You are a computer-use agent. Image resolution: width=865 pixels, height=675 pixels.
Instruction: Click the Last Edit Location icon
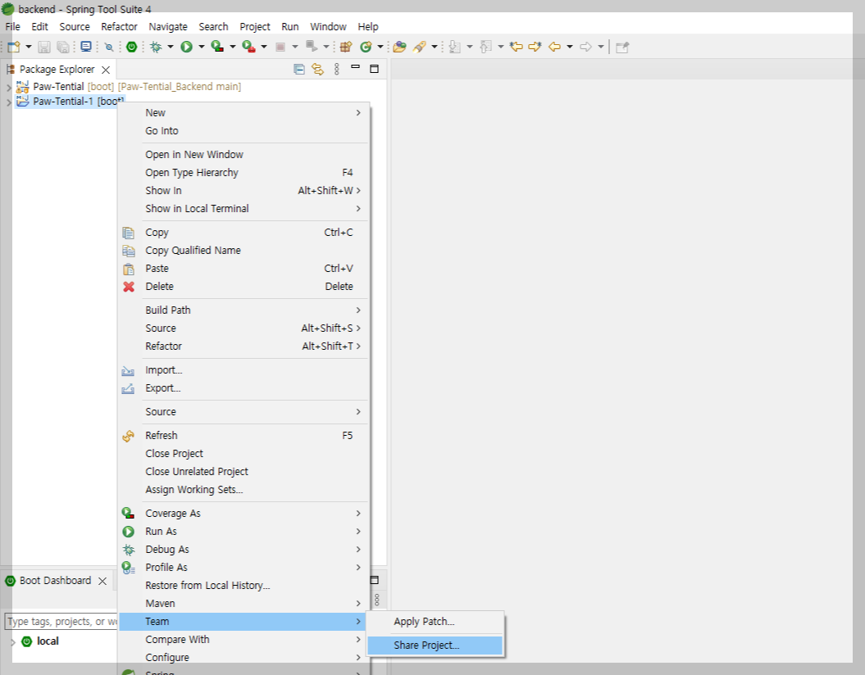tap(517, 48)
